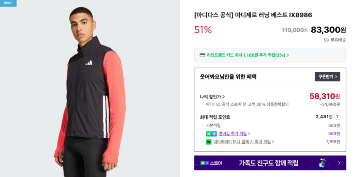Click the 쿠폰받기 button
Viewport: 360px width, 177px height.
(x=327, y=77)
